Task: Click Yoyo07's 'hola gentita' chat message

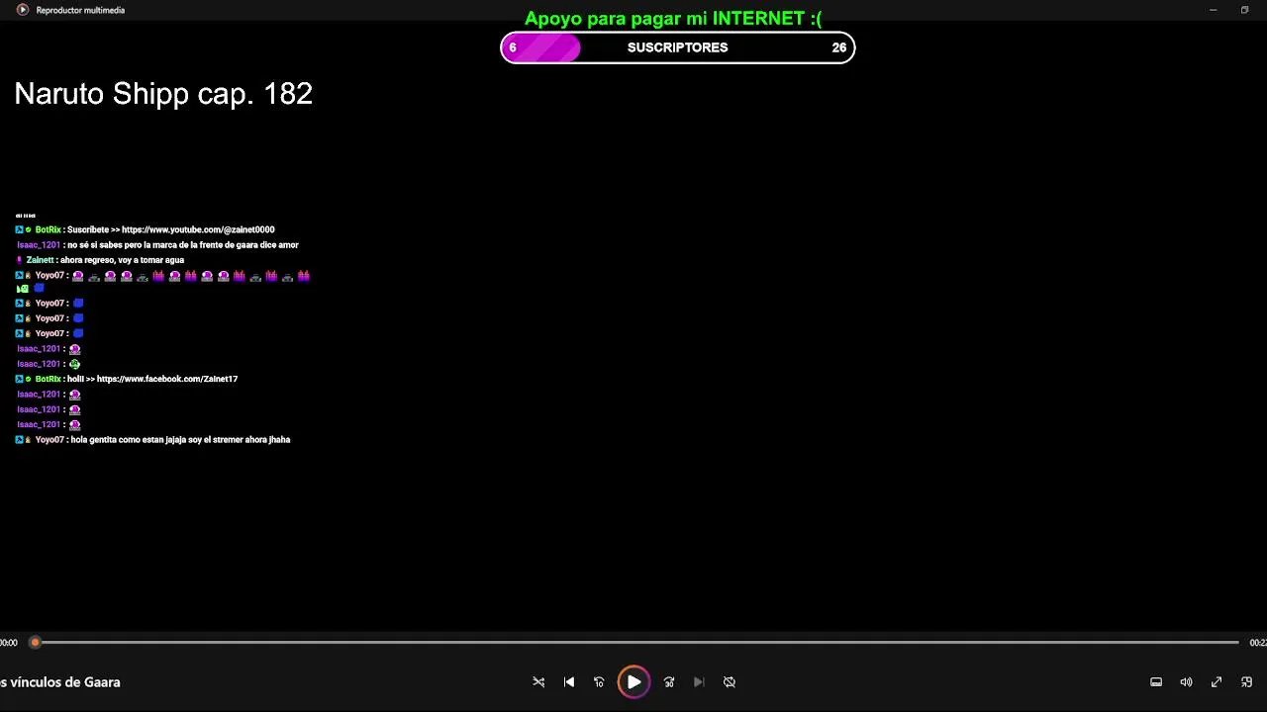Action: [x=153, y=440]
